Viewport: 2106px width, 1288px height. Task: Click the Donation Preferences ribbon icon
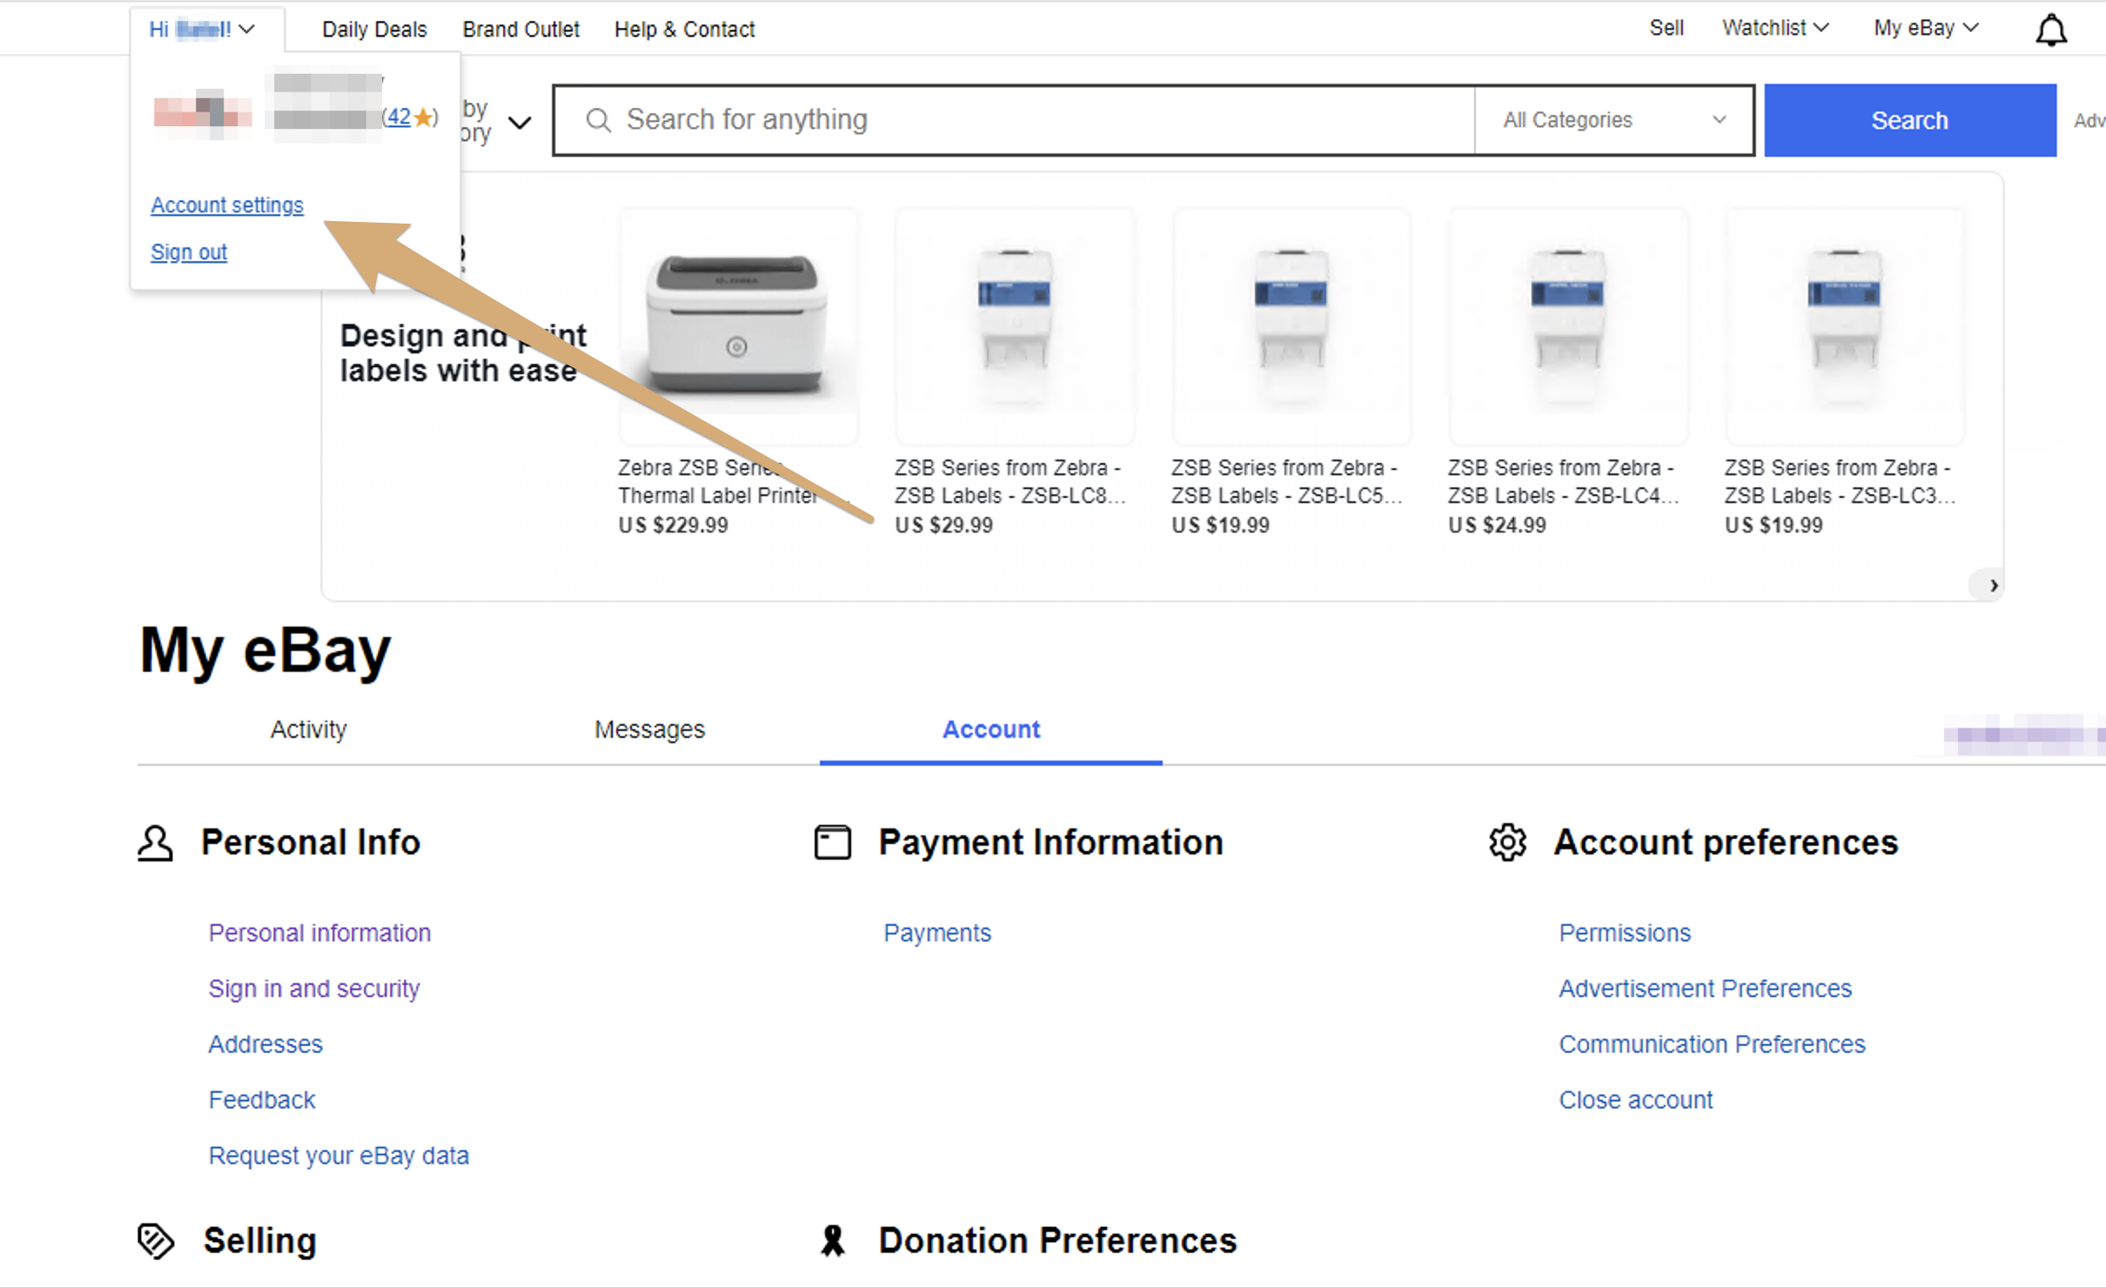tap(833, 1241)
